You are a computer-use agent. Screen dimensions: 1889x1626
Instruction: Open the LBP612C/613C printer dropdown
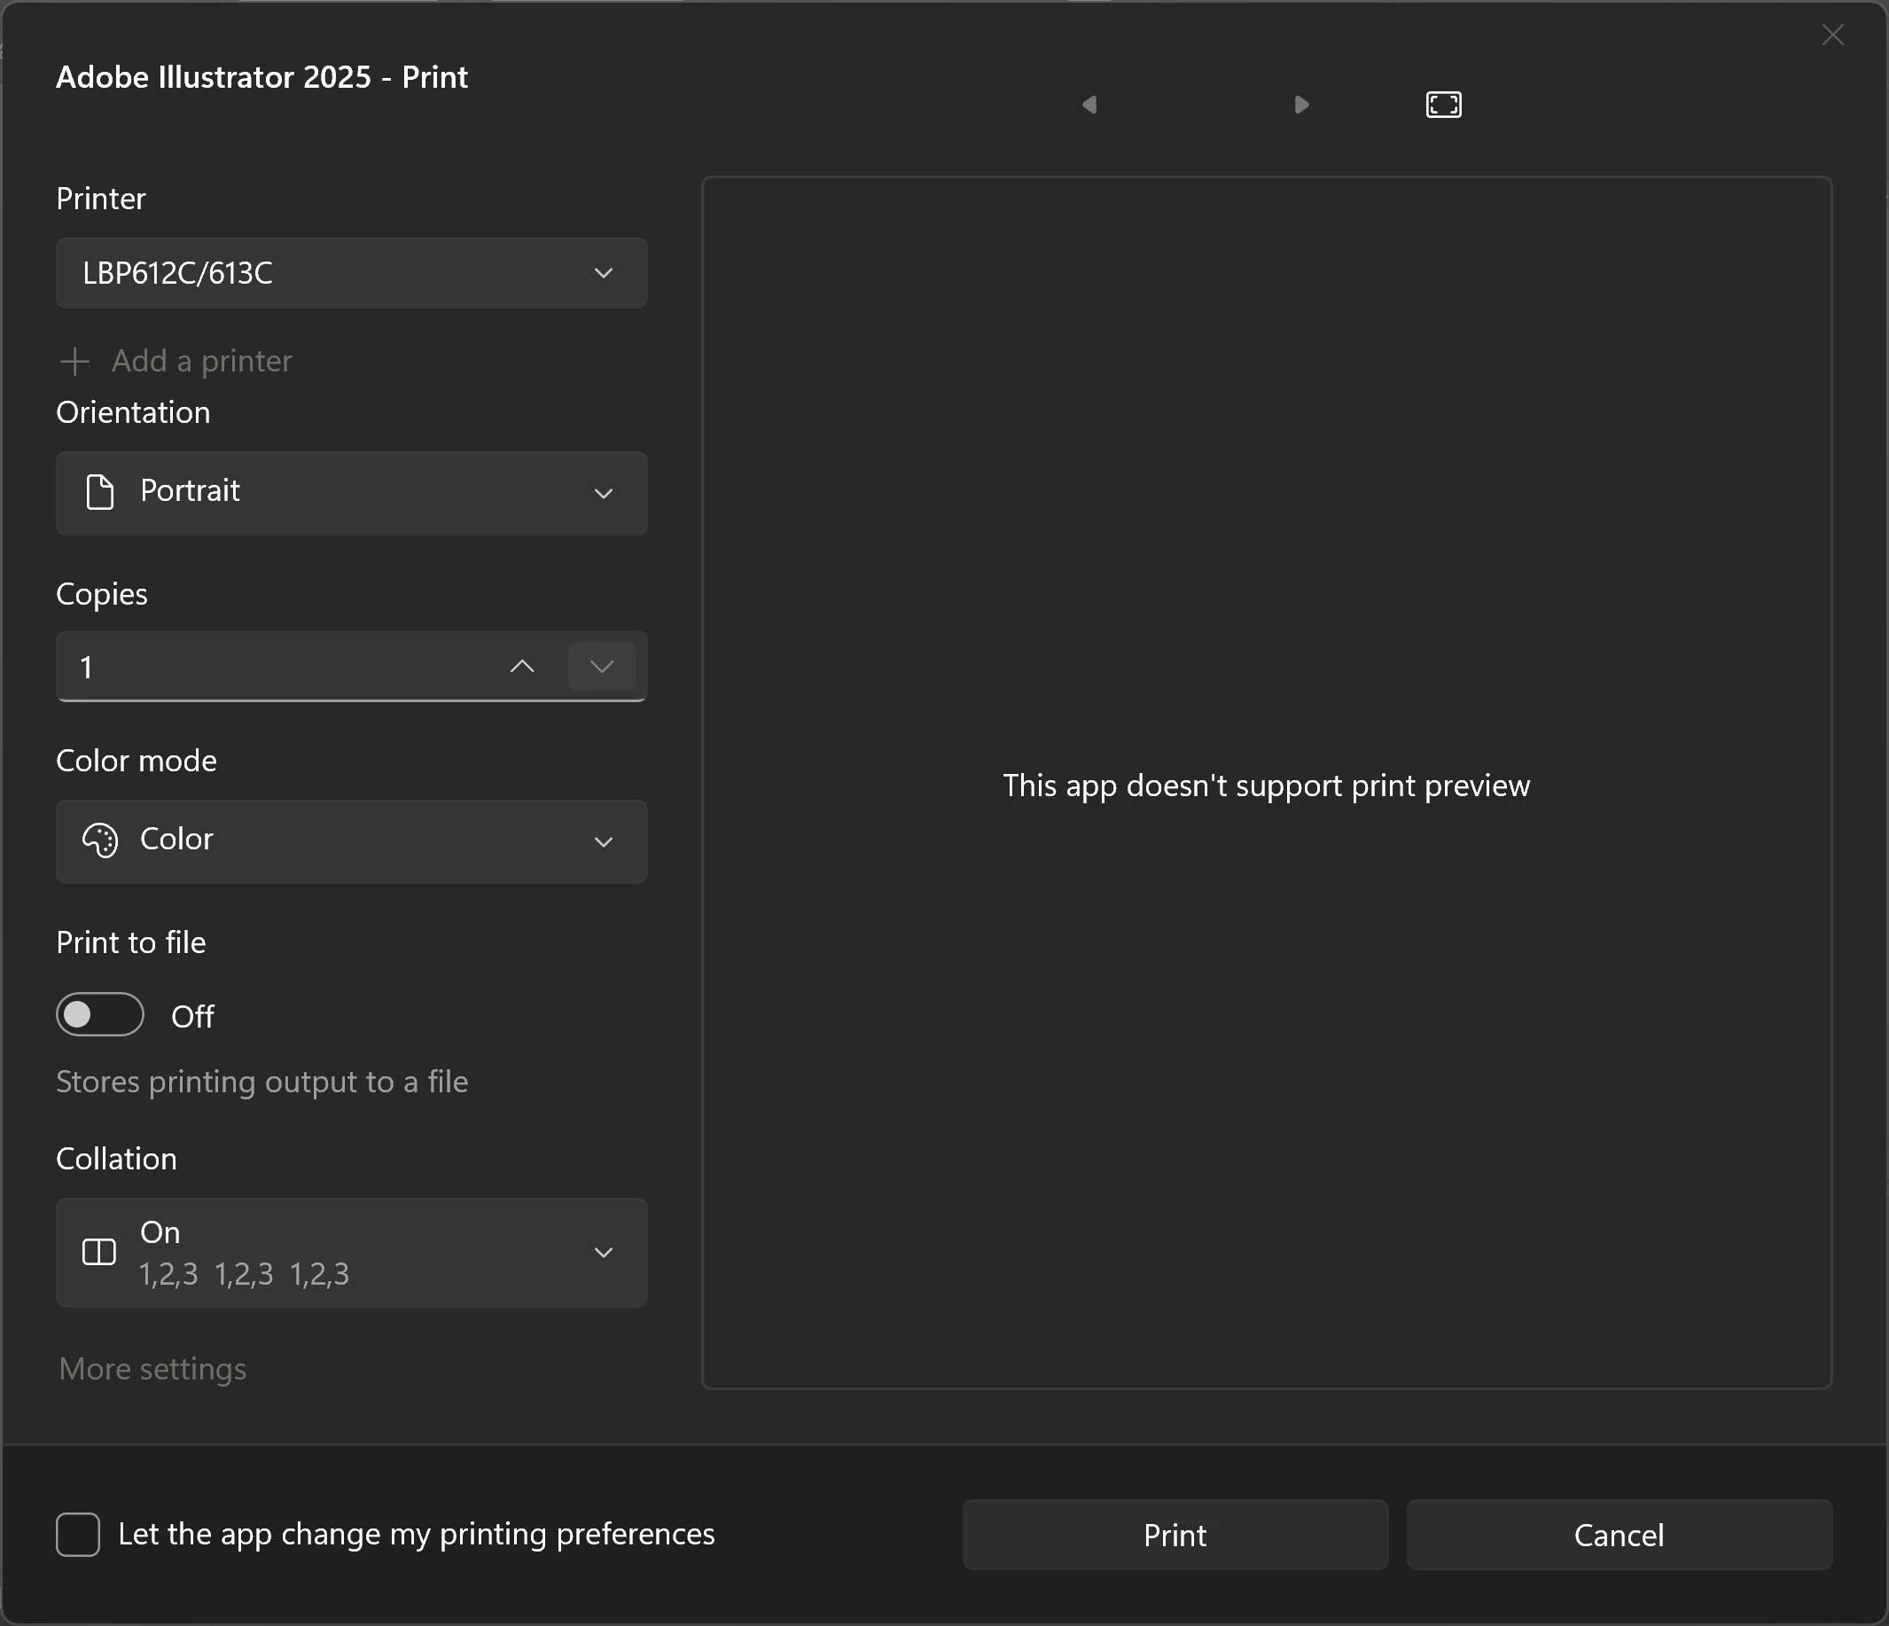pos(351,274)
